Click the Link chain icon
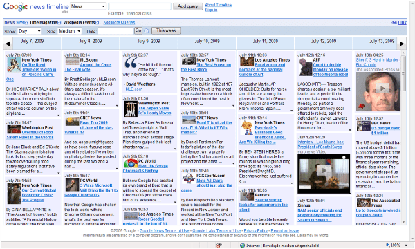415x249 pixels. [394, 23]
